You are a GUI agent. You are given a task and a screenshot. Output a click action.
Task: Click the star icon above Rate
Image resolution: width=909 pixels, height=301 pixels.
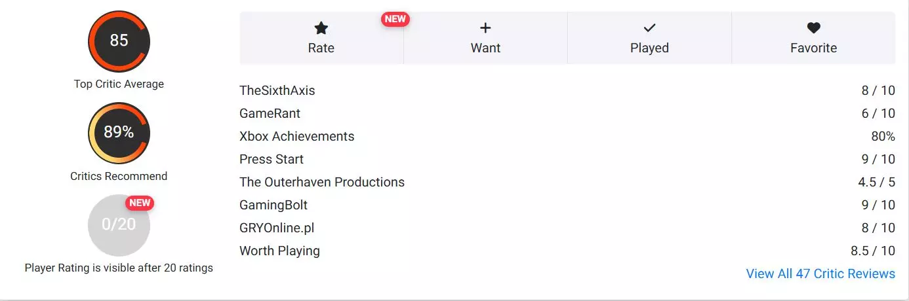321,28
